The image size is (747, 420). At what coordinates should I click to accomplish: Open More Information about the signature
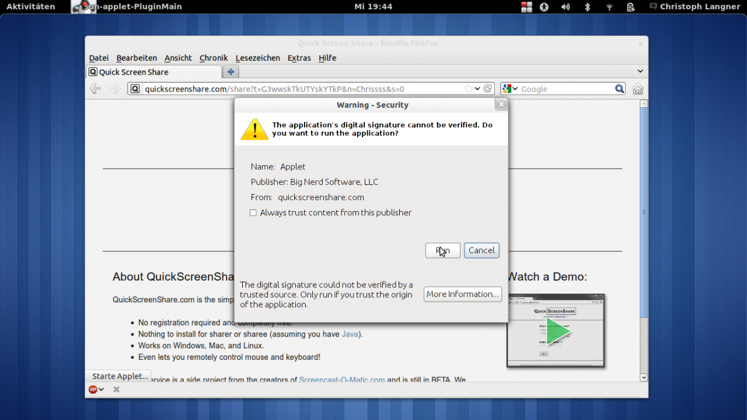tap(463, 294)
